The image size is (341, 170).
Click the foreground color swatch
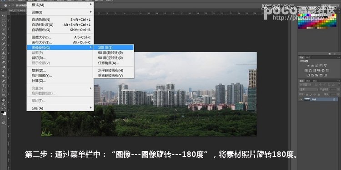pos(3,112)
